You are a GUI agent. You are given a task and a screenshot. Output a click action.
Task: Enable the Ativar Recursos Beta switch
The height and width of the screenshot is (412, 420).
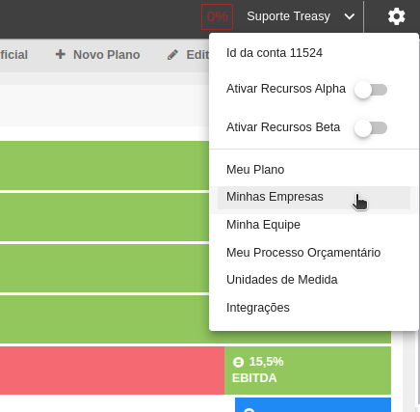[371, 128]
